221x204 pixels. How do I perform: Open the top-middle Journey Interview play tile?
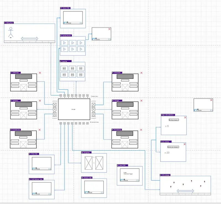tap(73, 43)
